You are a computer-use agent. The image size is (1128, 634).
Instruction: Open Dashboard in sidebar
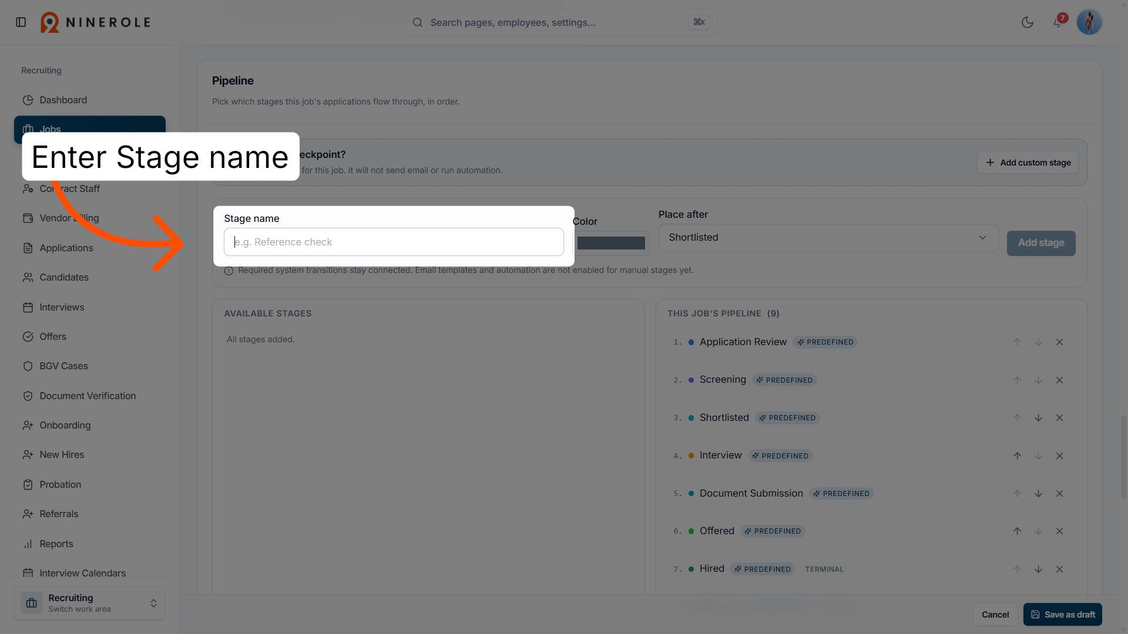coord(90,100)
